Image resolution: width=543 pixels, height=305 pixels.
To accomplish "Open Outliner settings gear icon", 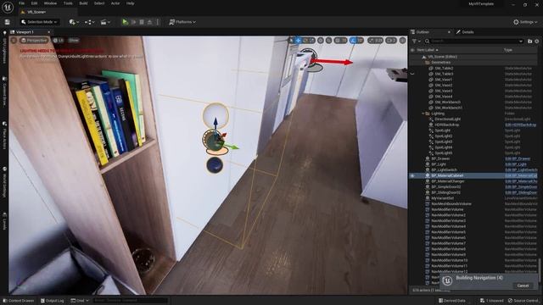I will point(537,42).
